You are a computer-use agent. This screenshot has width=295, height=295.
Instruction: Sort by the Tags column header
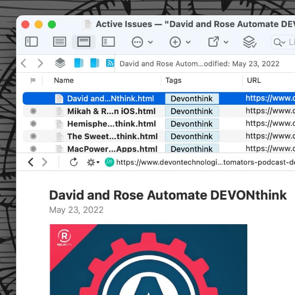tap(173, 80)
